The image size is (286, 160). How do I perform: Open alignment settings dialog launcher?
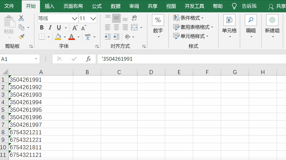(144, 46)
